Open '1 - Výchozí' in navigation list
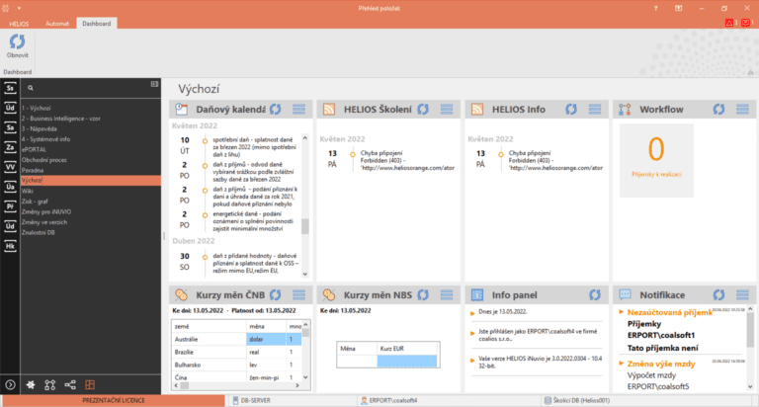 click(x=36, y=108)
